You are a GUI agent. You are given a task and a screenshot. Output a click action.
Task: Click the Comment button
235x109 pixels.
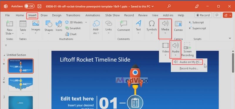(x=123, y=26)
